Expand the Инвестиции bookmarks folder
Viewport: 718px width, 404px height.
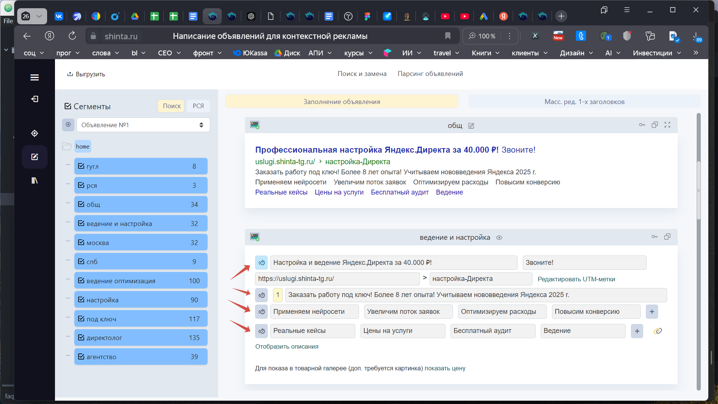[657, 53]
